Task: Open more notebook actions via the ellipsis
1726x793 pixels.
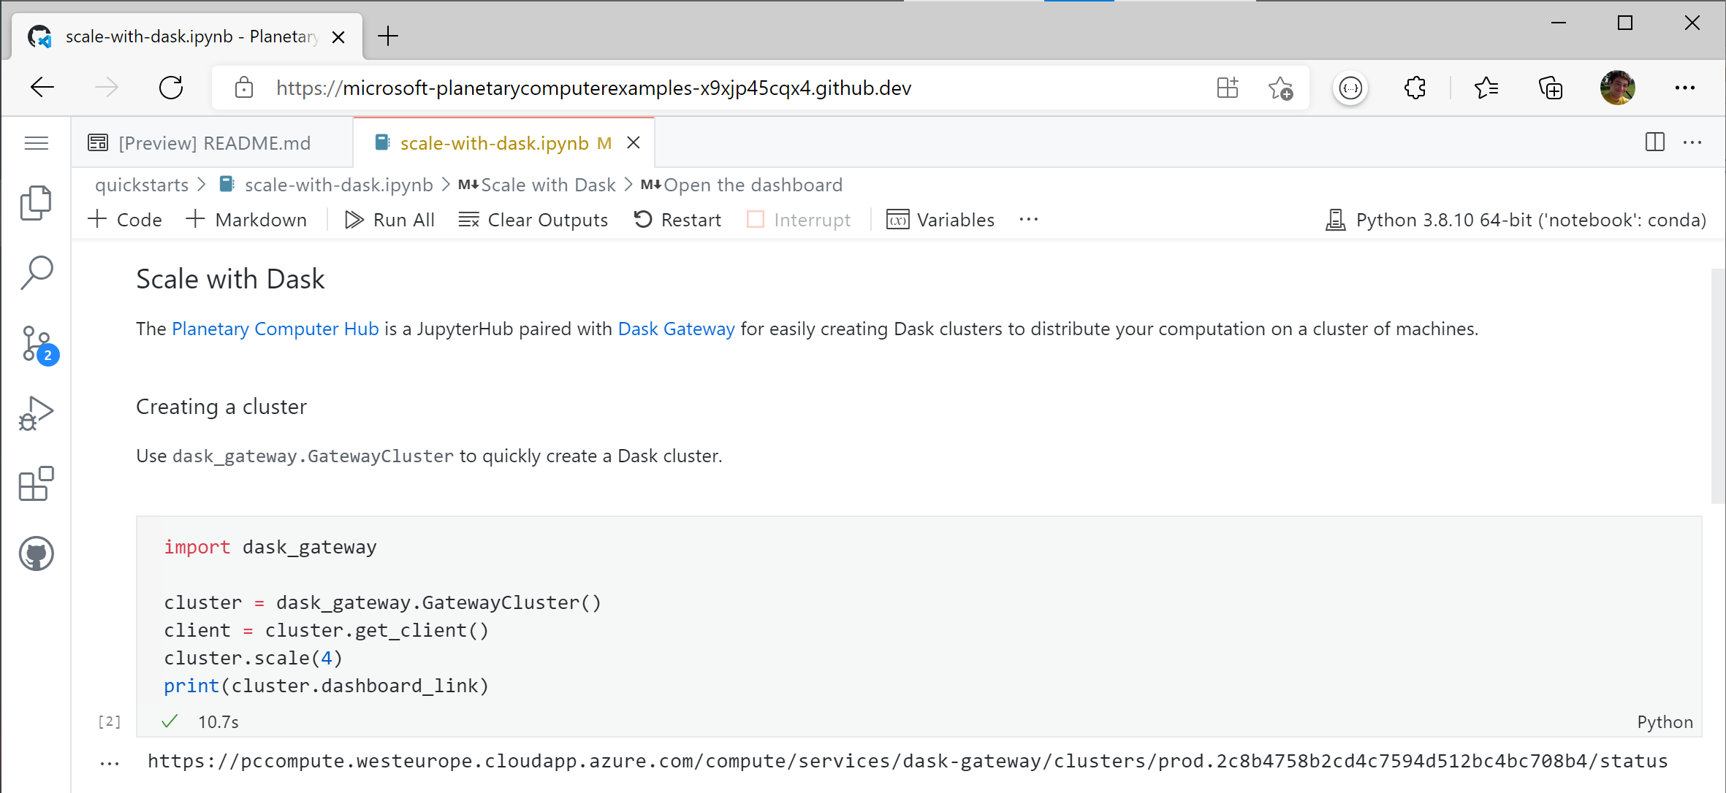Action: pos(1029,219)
